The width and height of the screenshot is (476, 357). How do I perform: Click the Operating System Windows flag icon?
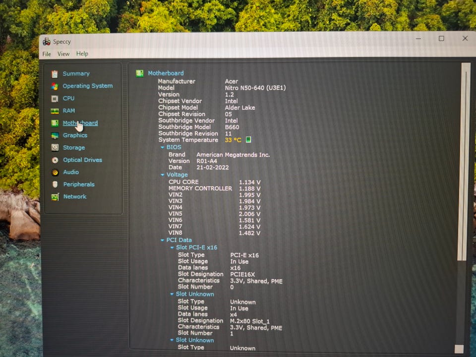55,86
